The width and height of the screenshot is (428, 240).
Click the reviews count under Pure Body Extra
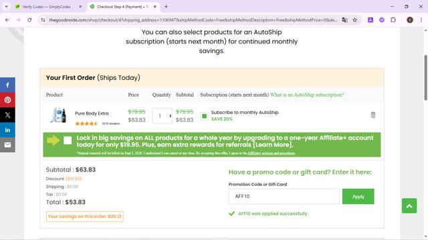click(x=111, y=123)
